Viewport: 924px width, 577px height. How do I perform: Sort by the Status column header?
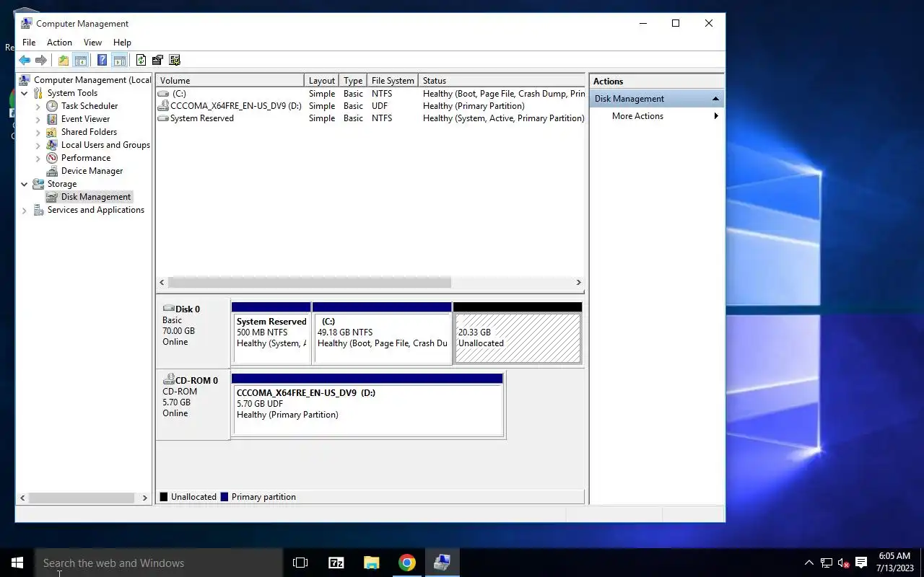tap(502, 81)
